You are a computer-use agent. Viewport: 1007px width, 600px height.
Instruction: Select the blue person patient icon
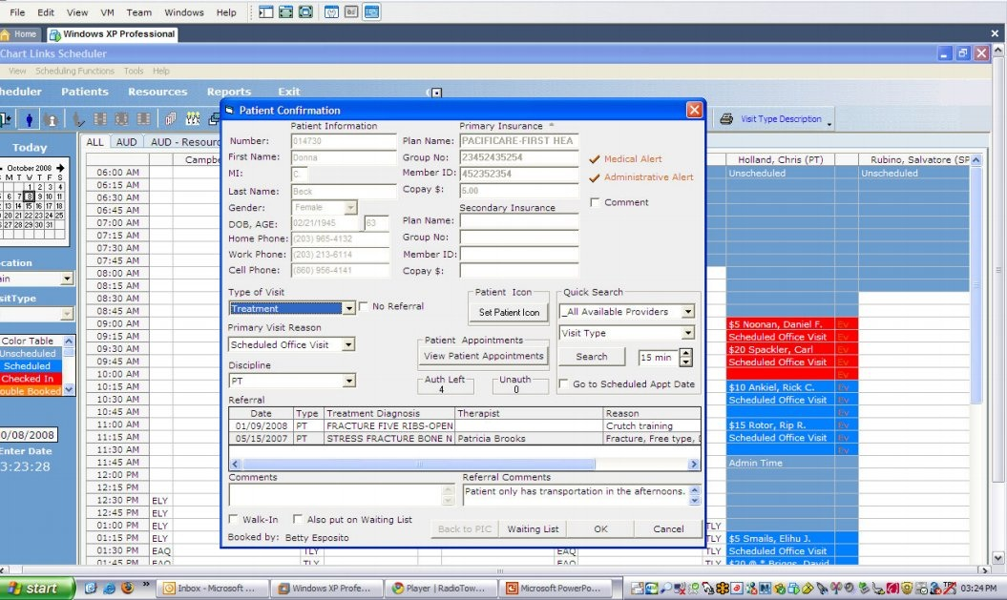(x=29, y=119)
